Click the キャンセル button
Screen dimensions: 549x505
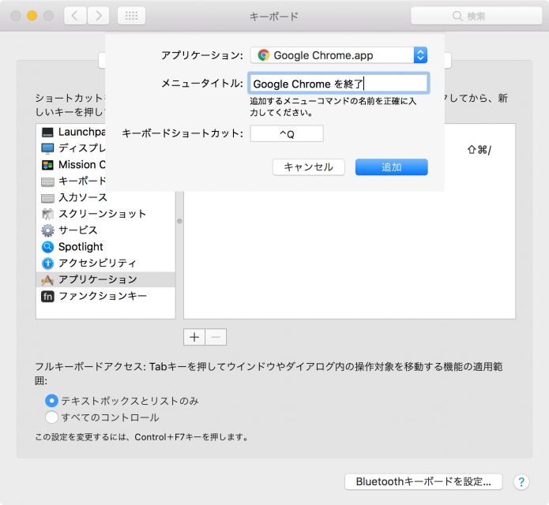(x=308, y=167)
